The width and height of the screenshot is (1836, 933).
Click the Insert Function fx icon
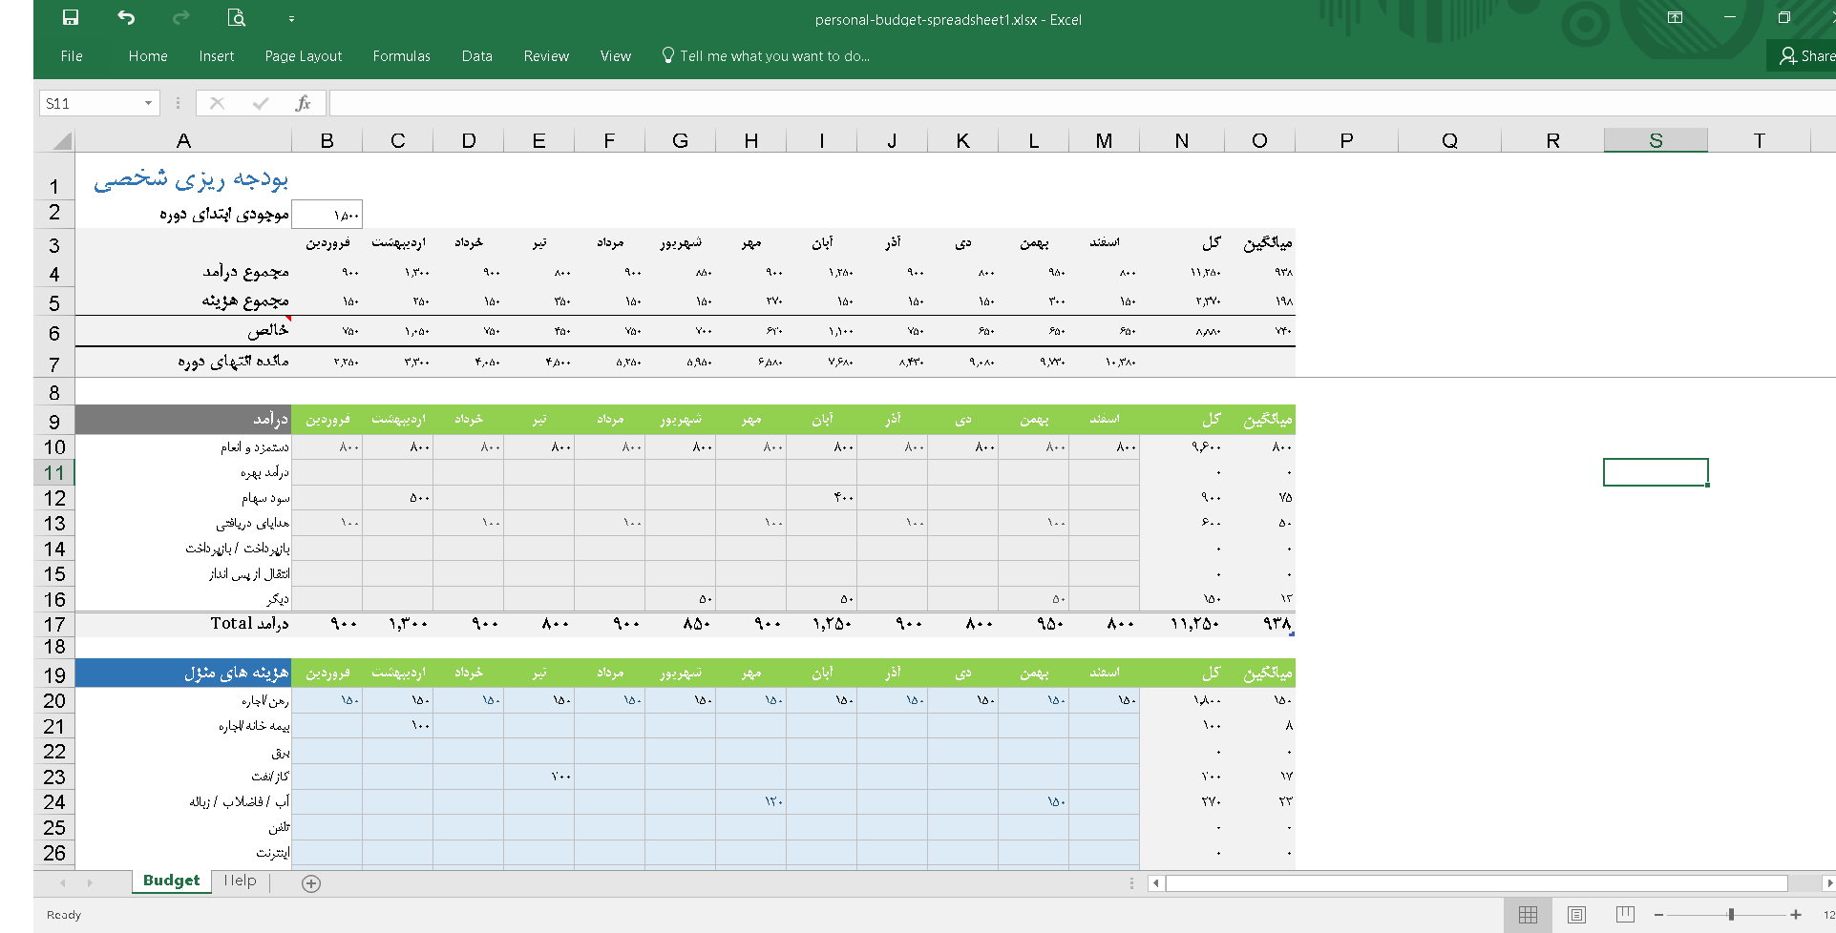coord(303,103)
